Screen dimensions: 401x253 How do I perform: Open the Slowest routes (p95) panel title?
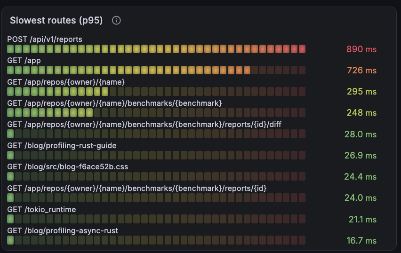(56, 20)
